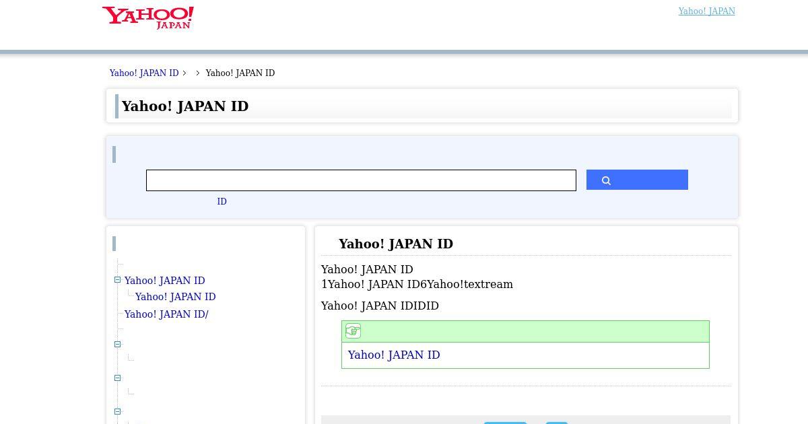The height and width of the screenshot is (424, 808).
Task: Click the Yahoo! JAPAN ID article heading in right panel
Action: click(396, 244)
